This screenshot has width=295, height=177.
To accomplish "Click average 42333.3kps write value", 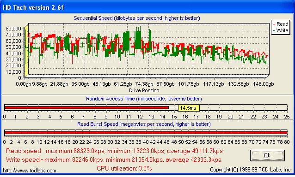I will click(x=193, y=160).
